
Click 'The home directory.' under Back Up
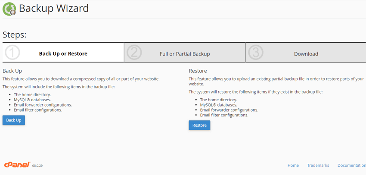[x=32, y=95]
